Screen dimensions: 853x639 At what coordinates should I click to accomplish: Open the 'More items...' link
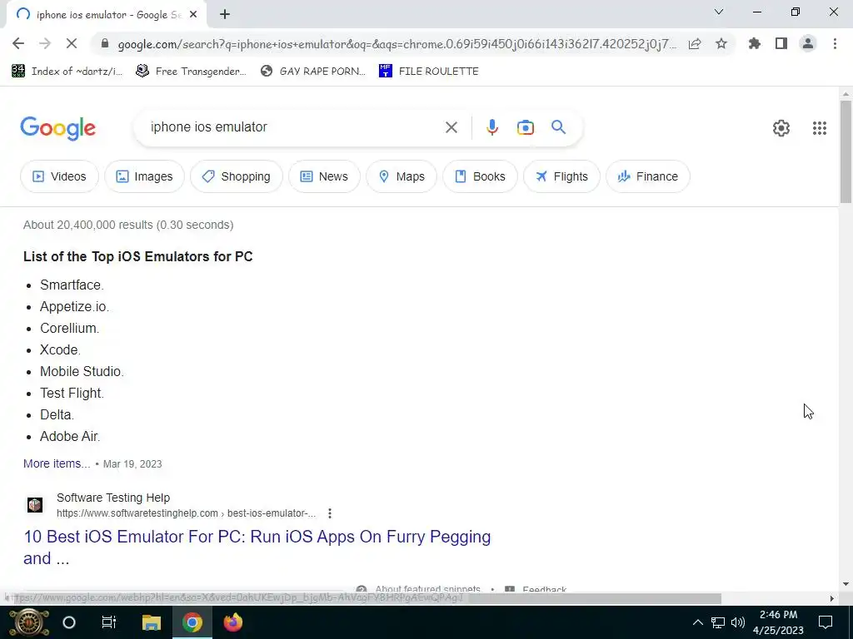click(x=57, y=463)
